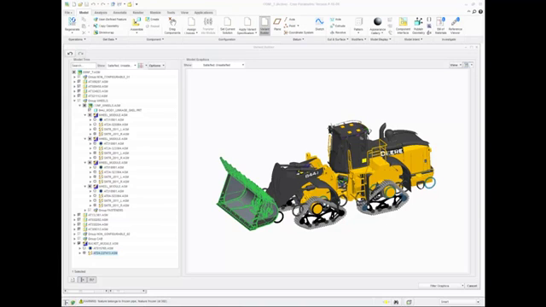Toggle checkbox for Group CAB

point(79,239)
